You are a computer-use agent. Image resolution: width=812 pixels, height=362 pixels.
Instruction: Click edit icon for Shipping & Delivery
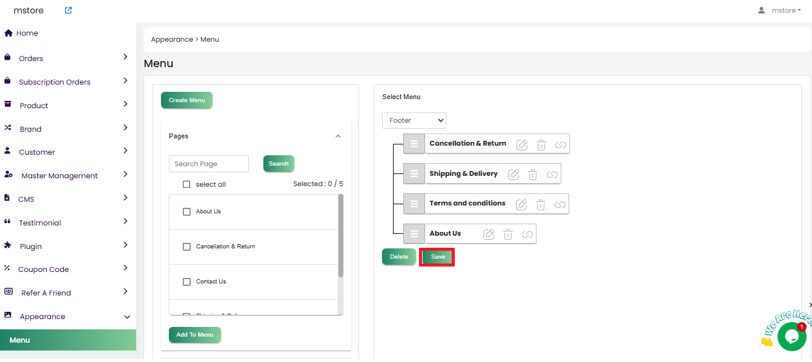pyautogui.click(x=513, y=175)
